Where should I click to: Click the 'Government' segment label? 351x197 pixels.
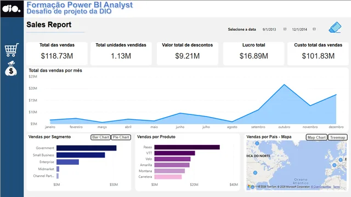(x=45, y=148)
